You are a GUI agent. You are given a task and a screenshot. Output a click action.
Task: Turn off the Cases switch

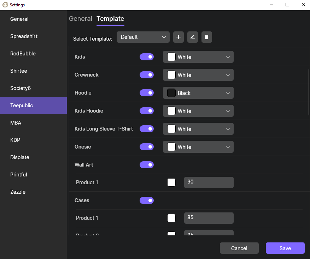pos(146,200)
